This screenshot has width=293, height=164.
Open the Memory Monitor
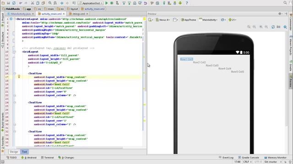click(275, 158)
